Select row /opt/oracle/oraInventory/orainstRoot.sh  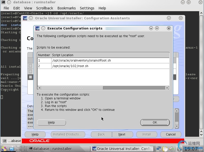coord(104,60)
